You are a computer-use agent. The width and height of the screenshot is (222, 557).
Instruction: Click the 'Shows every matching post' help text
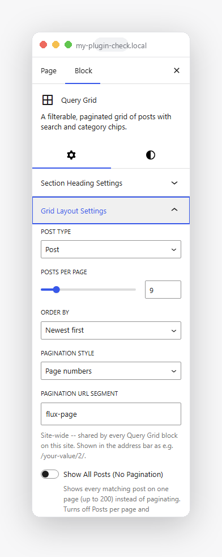click(122, 499)
